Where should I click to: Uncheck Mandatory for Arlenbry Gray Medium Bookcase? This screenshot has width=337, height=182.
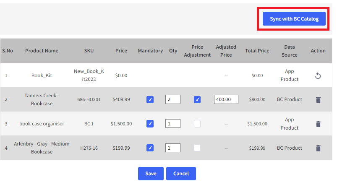coord(150,148)
